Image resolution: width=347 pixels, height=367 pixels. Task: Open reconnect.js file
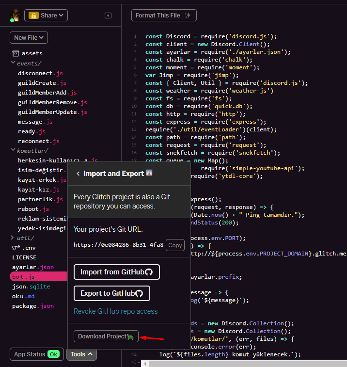tap(39, 141)
